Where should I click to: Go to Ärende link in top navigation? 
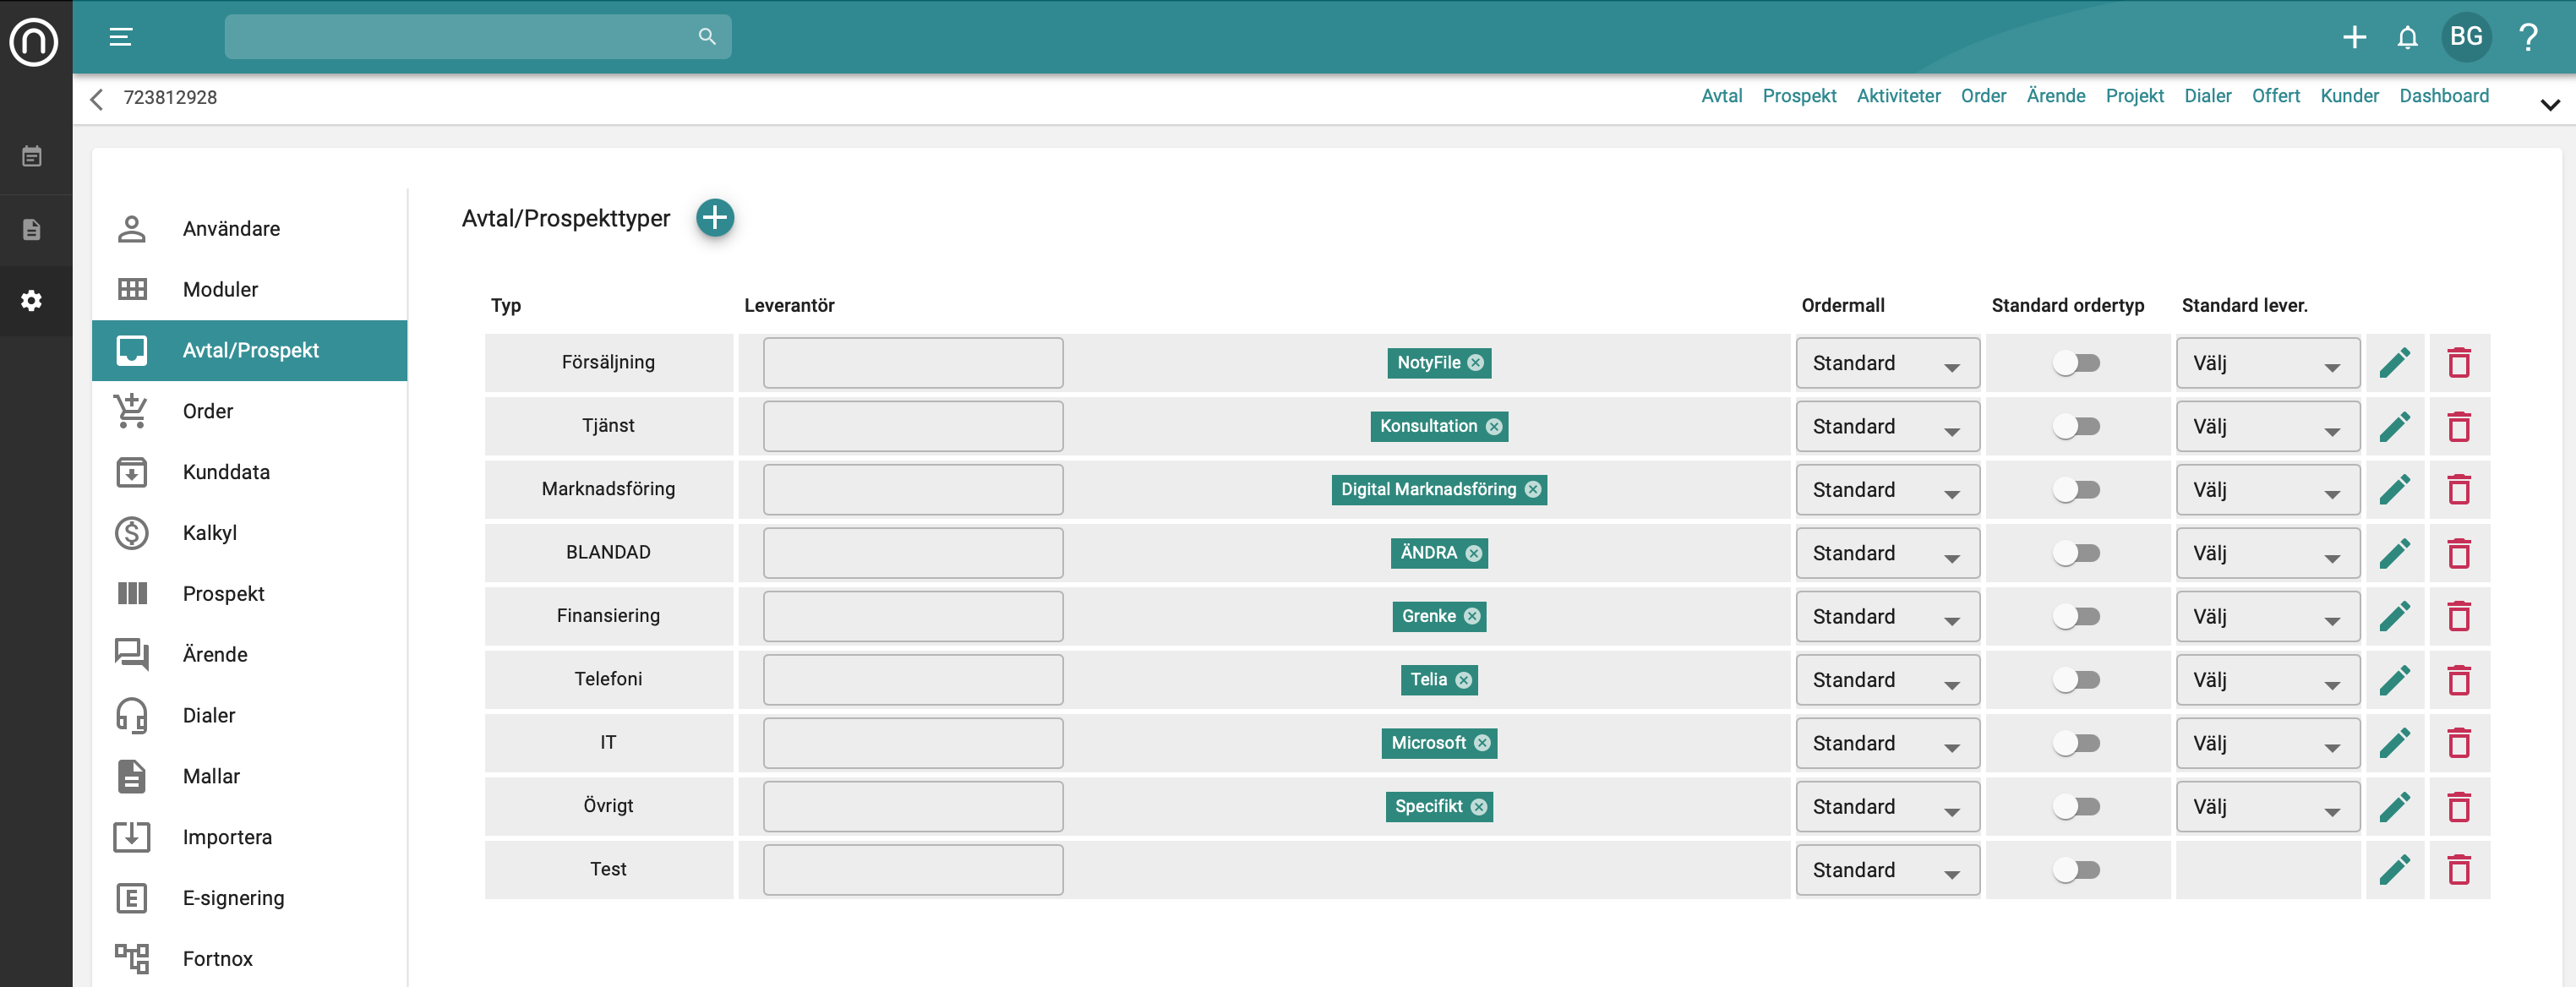(2055, 96)
